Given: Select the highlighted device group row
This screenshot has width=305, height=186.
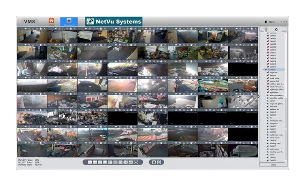Looking at the screenshot, I should click(274, 69).
